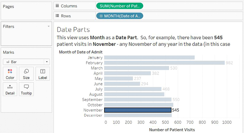Open the Tooltip marks card
The width and height of the screenshot is (244, 133).
click(x=26, y=89)
